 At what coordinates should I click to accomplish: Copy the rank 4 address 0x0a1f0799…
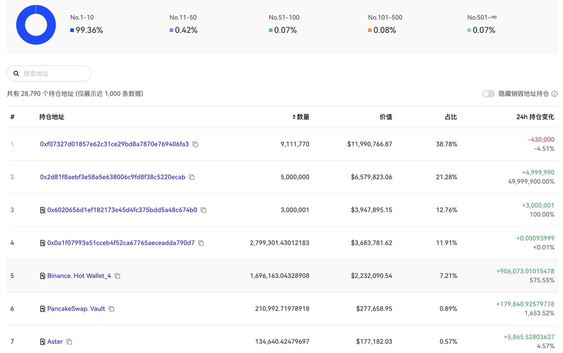click(x=201, y=243)
